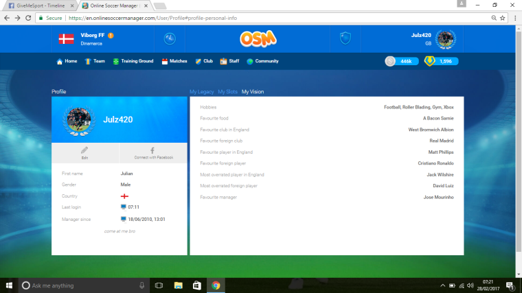Select the My Vision tab
522x293 pixels.
[x=253, y=92]
